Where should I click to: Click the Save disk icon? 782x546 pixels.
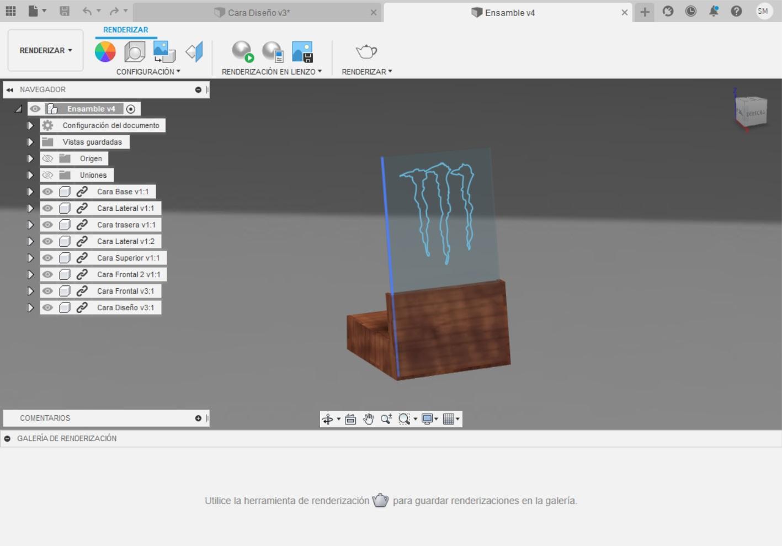[65, 10]
